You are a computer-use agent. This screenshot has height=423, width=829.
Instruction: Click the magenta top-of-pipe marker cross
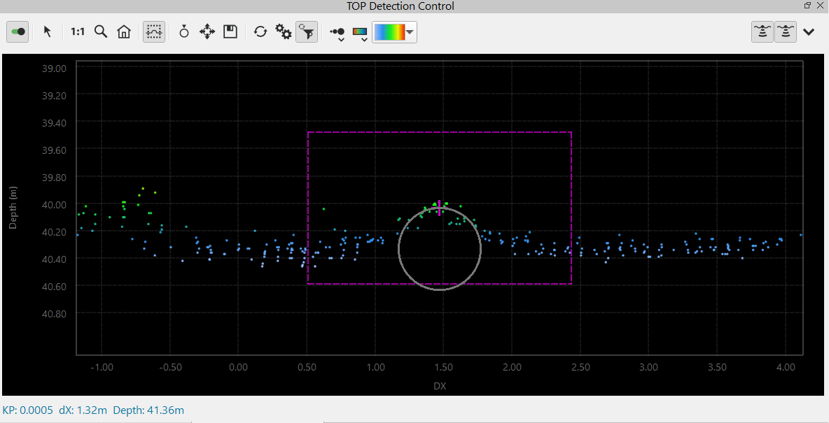(x=440, y=207)
